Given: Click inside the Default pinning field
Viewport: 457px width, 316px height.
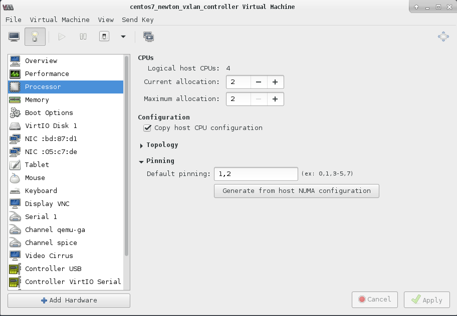Looking at the screenshot, I should coord(256,173).
